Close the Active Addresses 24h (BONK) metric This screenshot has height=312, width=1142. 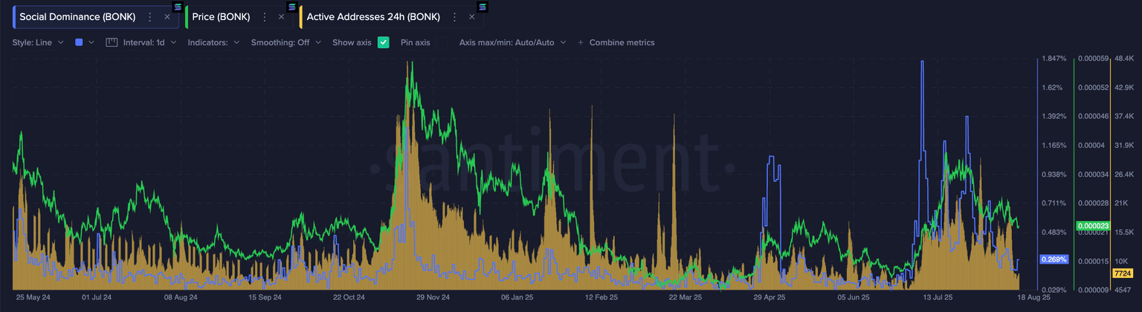471,16
